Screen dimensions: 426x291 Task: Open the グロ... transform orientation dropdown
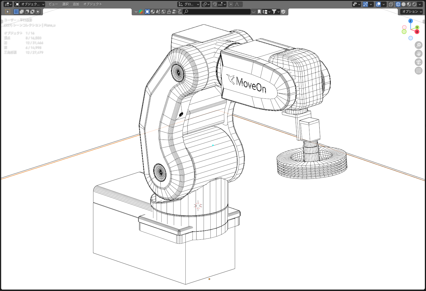pos(189,4)
